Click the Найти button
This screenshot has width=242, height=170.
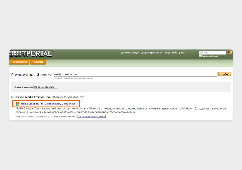pos(225,74)
